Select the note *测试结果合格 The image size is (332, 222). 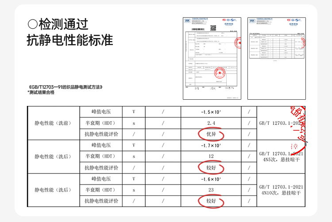tap(41, 92)
